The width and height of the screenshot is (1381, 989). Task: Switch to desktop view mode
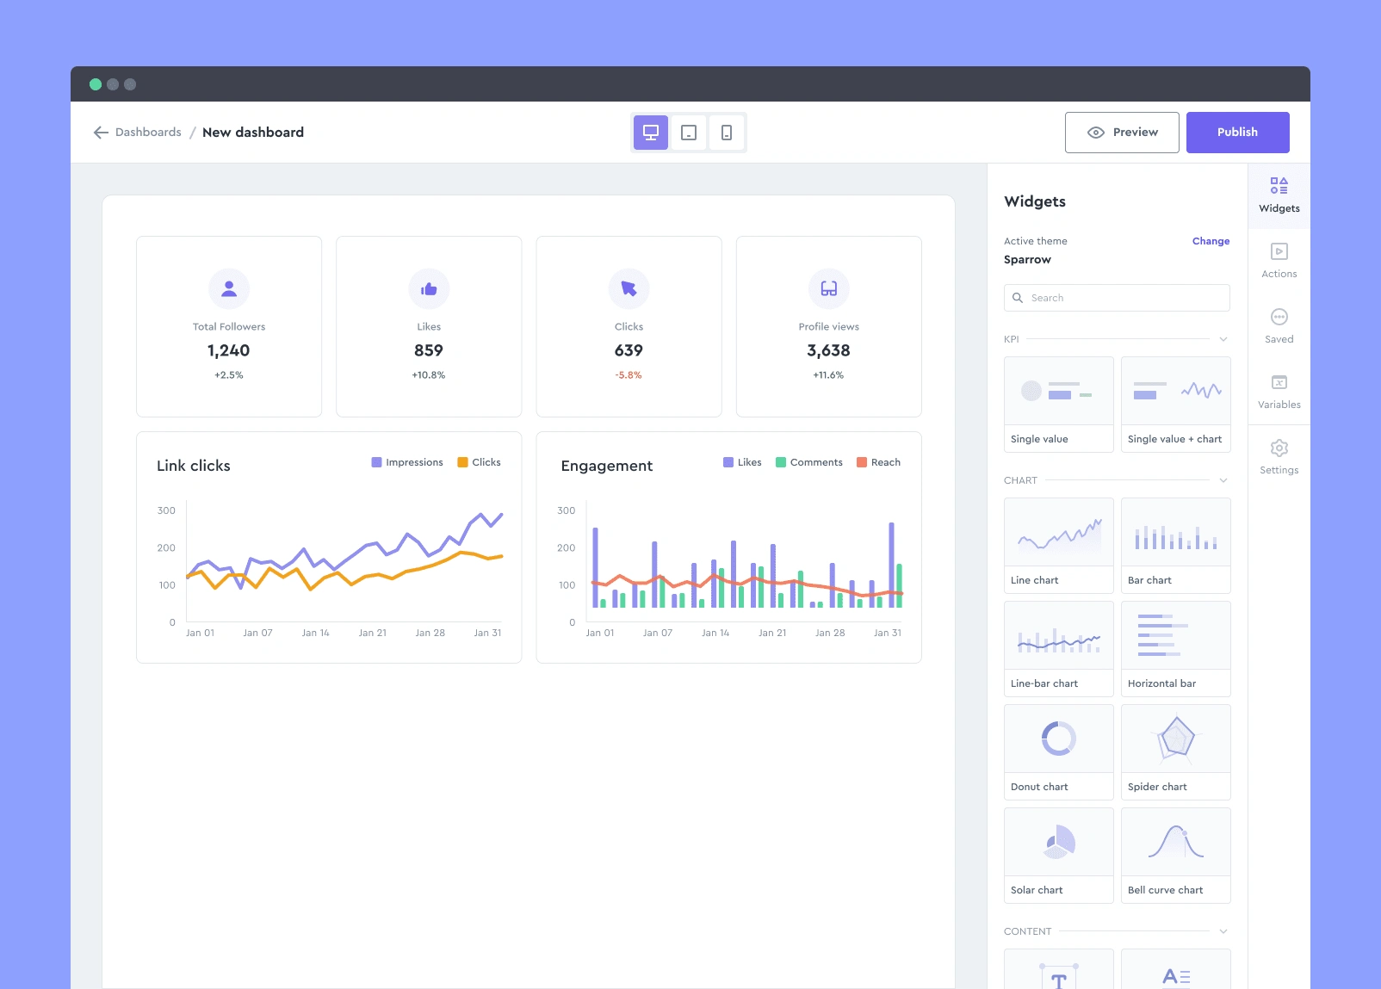(x=651, y=133)
